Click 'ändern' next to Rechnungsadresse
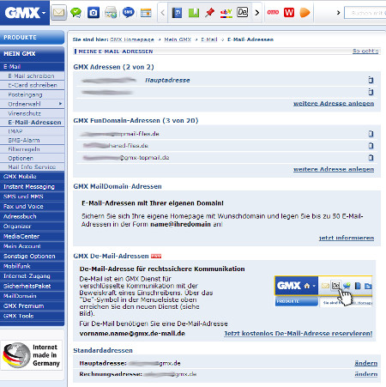The image size is (386, 387). [365, 374]
